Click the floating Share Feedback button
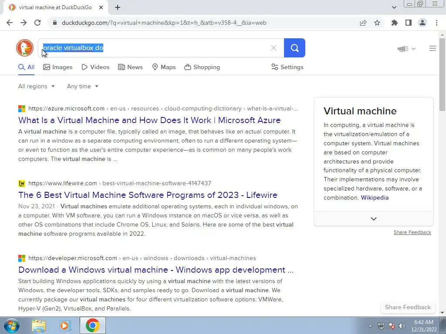 click(408, 307)
